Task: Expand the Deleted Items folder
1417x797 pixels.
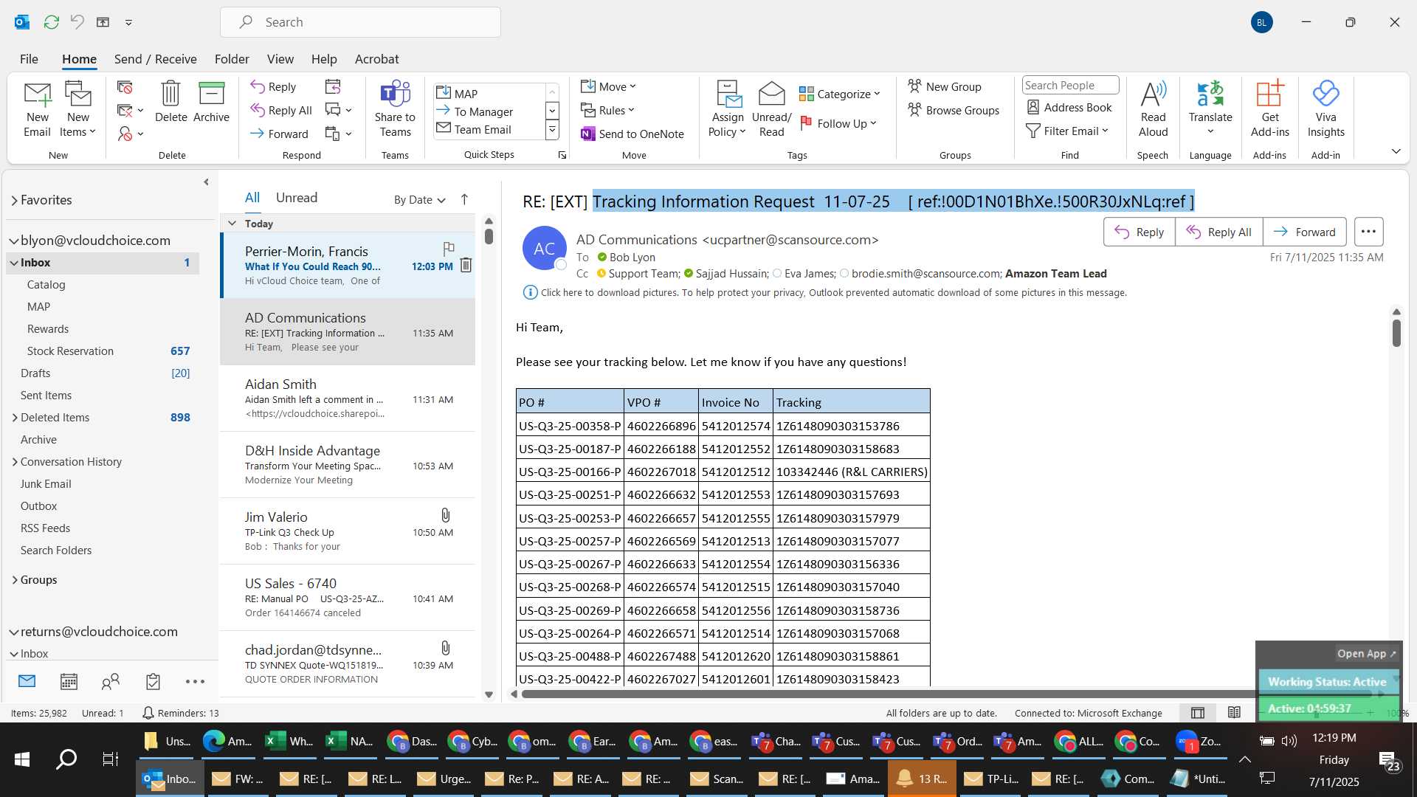Action: coord(14,418)
